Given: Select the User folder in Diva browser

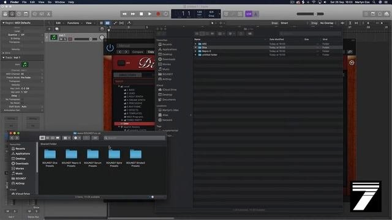Looking at the screenshot, I should (135, 123).
